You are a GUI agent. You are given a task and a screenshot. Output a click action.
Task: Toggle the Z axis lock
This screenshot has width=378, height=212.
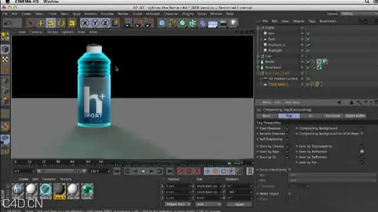[x=105, y=23]
